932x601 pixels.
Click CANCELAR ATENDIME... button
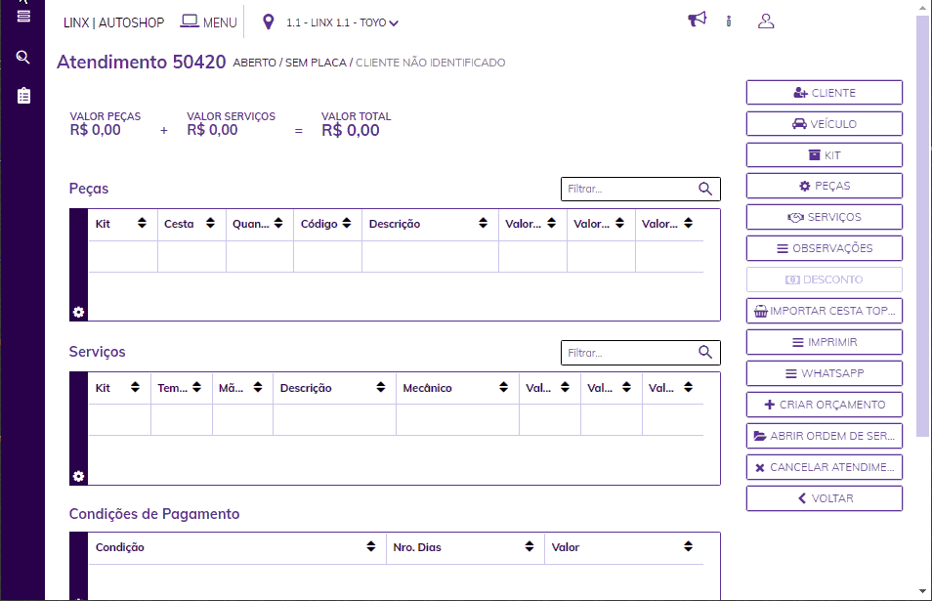tap(825, 467)
